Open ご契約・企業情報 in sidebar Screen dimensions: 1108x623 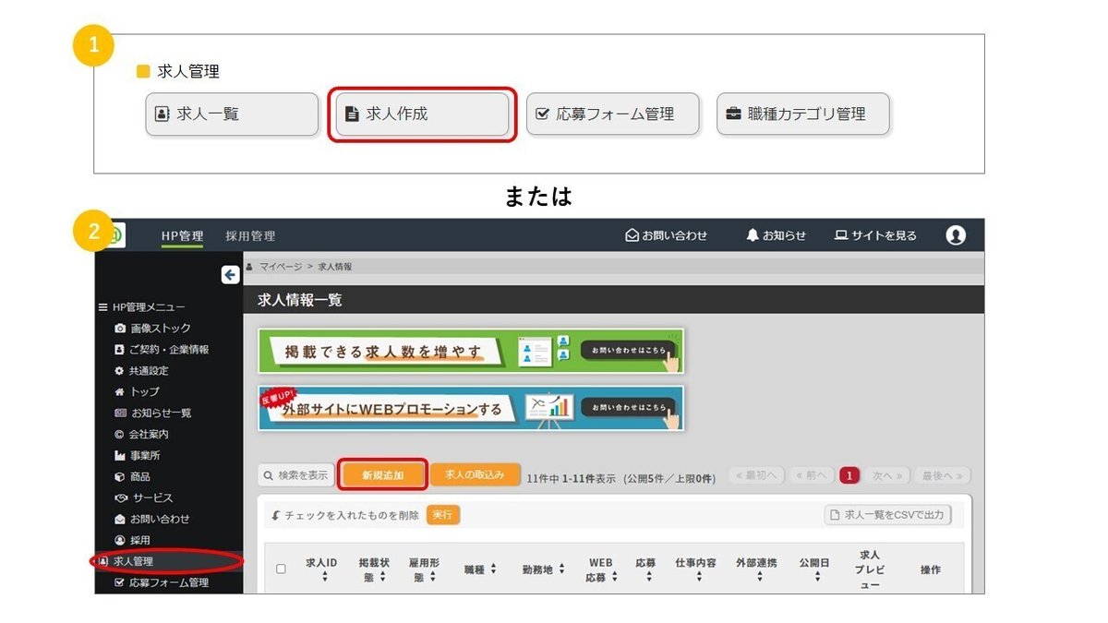click(162, 350)
